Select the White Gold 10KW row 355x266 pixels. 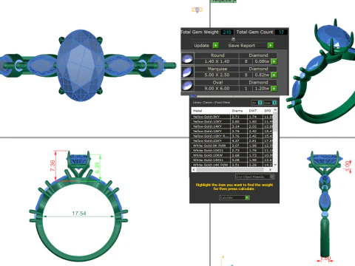point(232,155)
